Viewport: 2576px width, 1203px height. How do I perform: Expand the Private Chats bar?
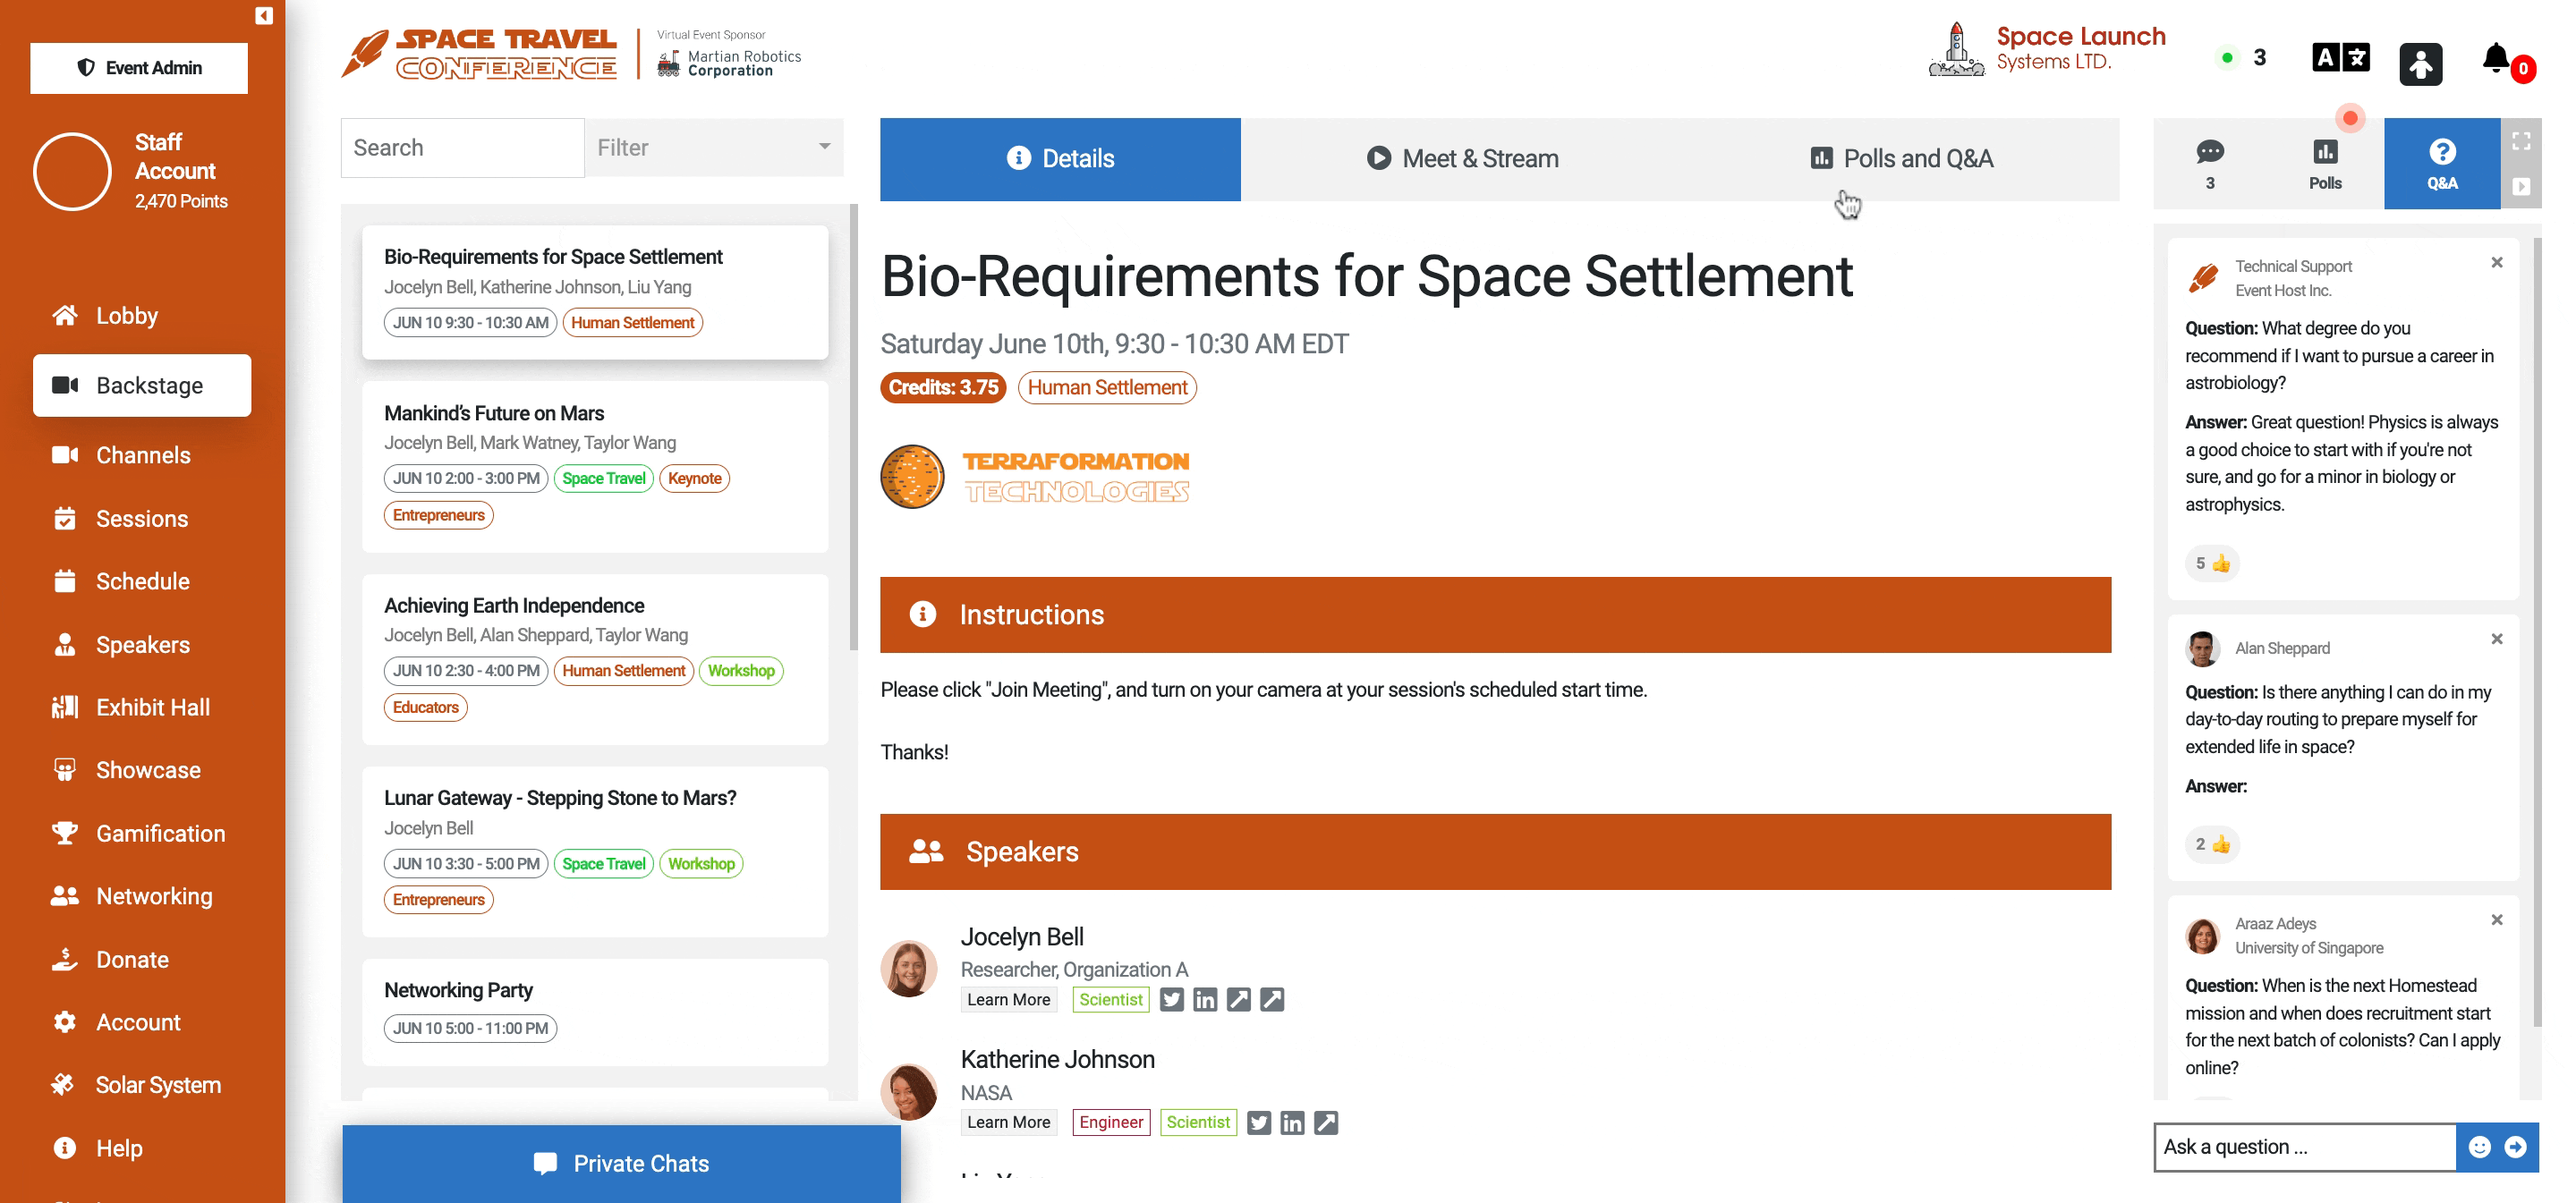621,1163
